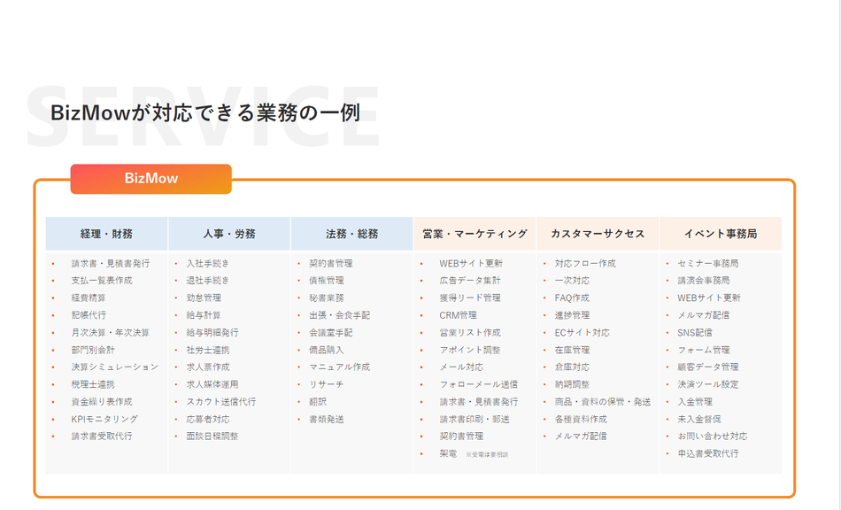Click the 秘書業務 item

click(327, 297)
